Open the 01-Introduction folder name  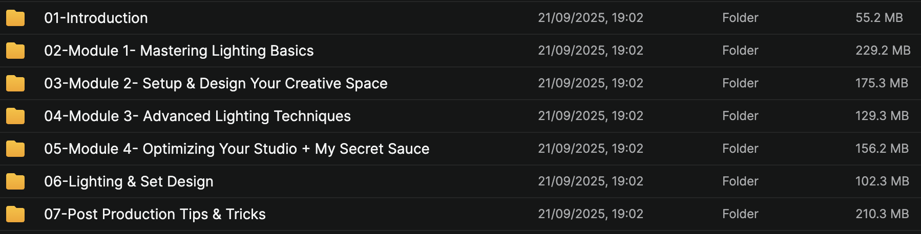[96, 18]
